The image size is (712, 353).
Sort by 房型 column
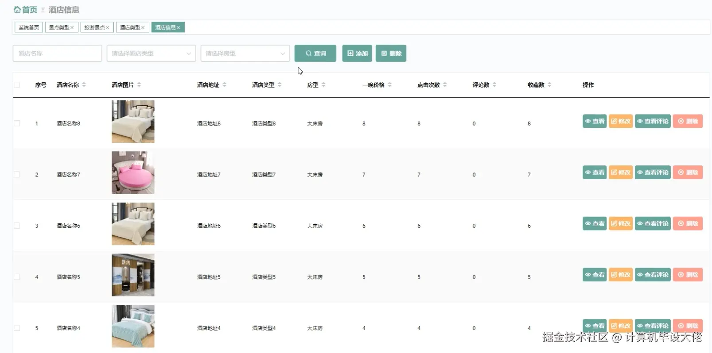click(x=323, y=84)
